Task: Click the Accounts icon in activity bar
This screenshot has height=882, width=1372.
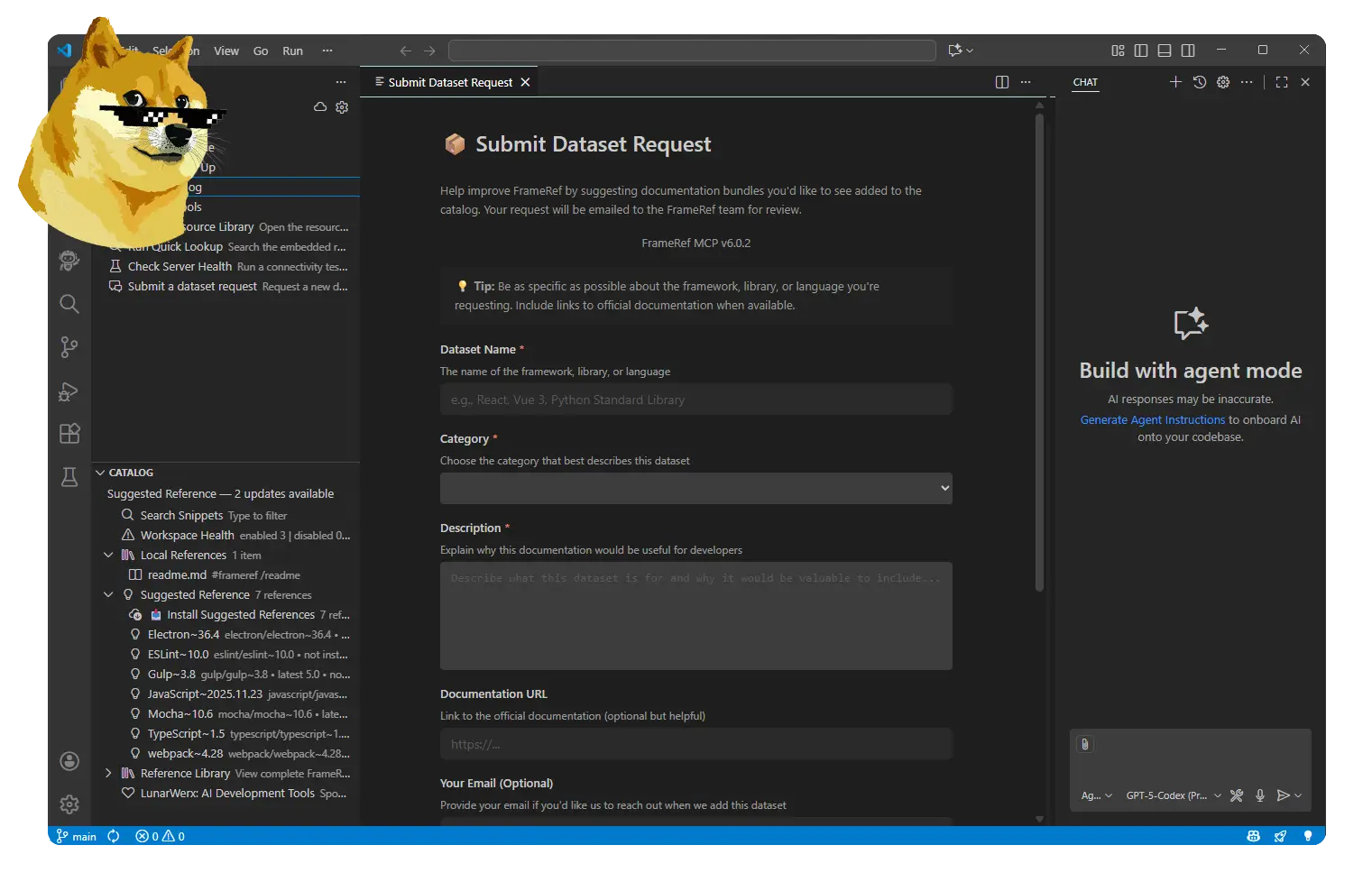Action: (69, 761)
